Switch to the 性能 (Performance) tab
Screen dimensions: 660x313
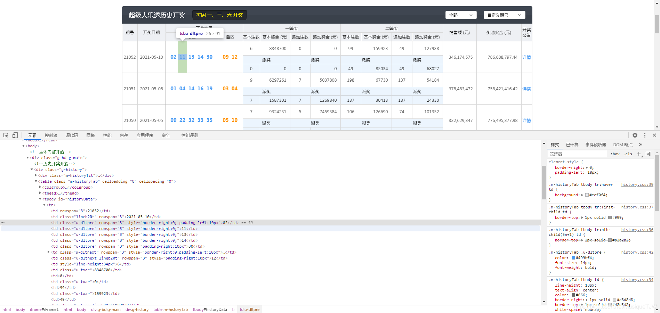click(x=107, y=135)
